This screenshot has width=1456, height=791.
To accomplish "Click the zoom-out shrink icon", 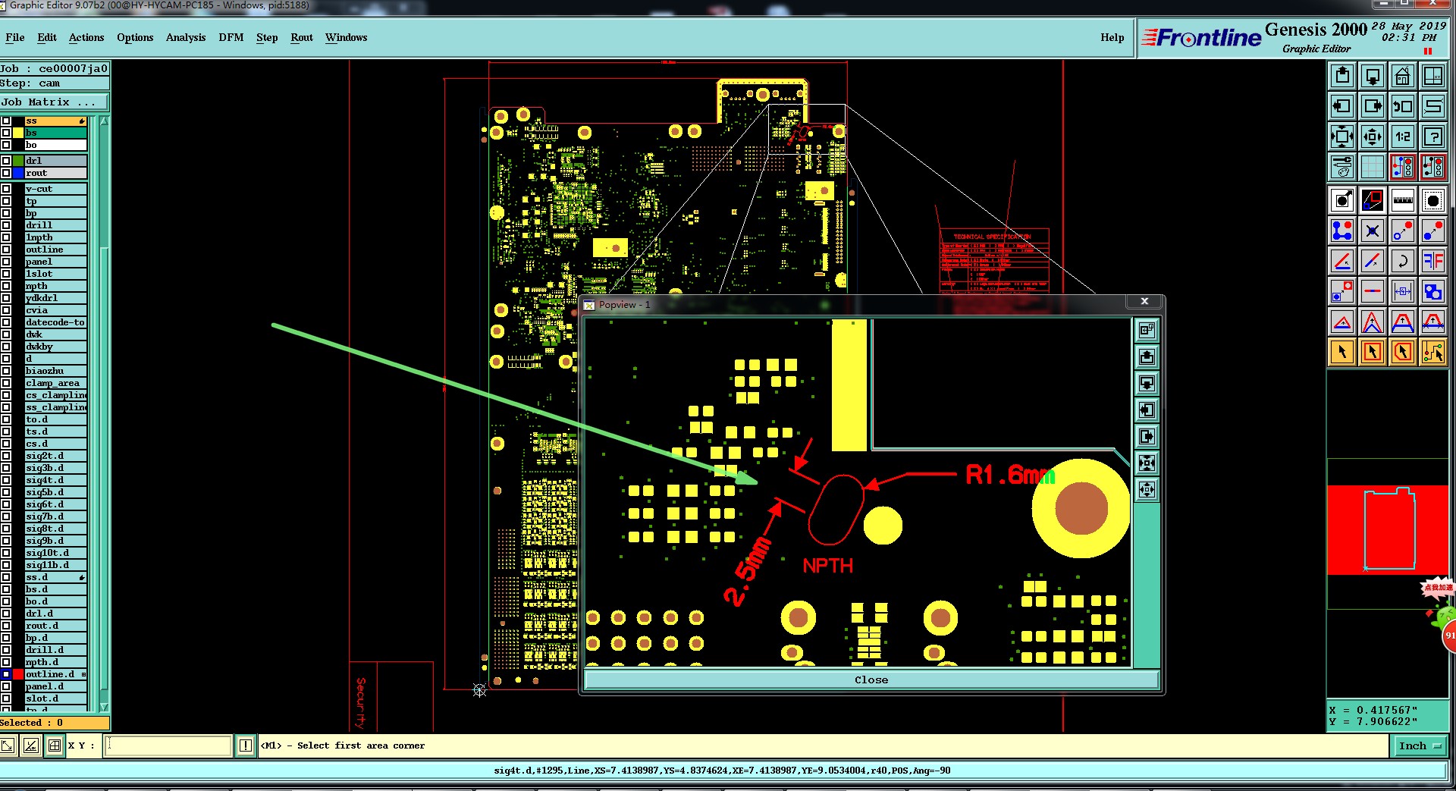I will pos(1373,137).
